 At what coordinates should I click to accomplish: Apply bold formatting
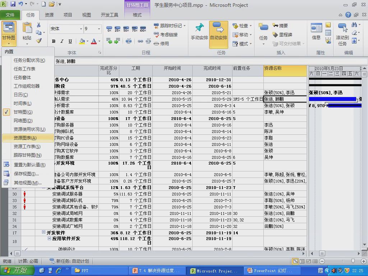tap(54, 41)
